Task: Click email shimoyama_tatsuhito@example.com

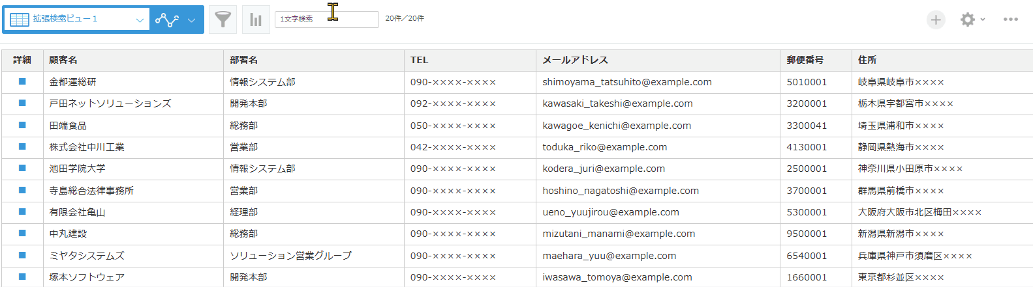Action: (x=626, y=82)
